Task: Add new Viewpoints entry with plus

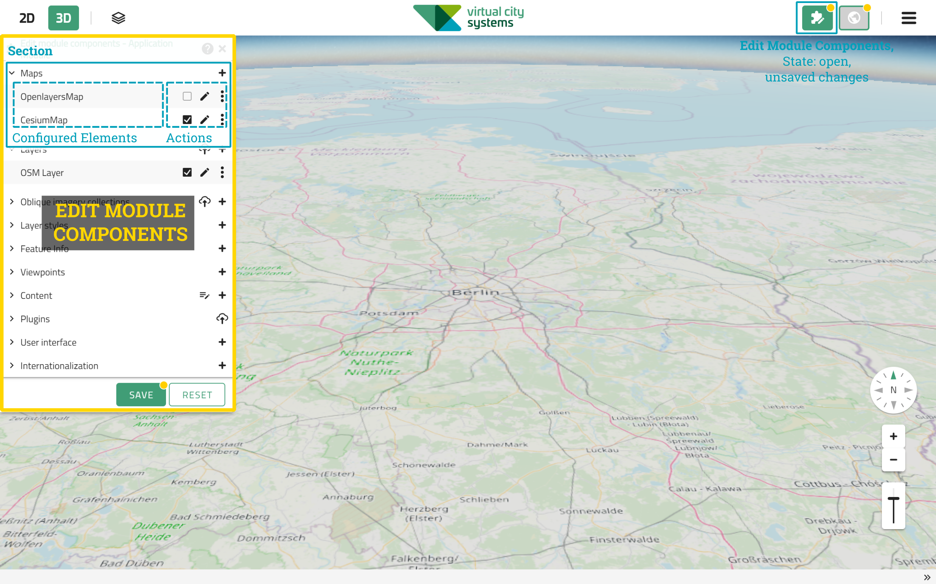Action: point(222,272)
